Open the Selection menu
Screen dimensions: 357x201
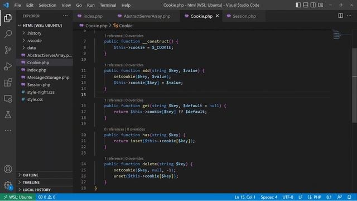(47, 5)
